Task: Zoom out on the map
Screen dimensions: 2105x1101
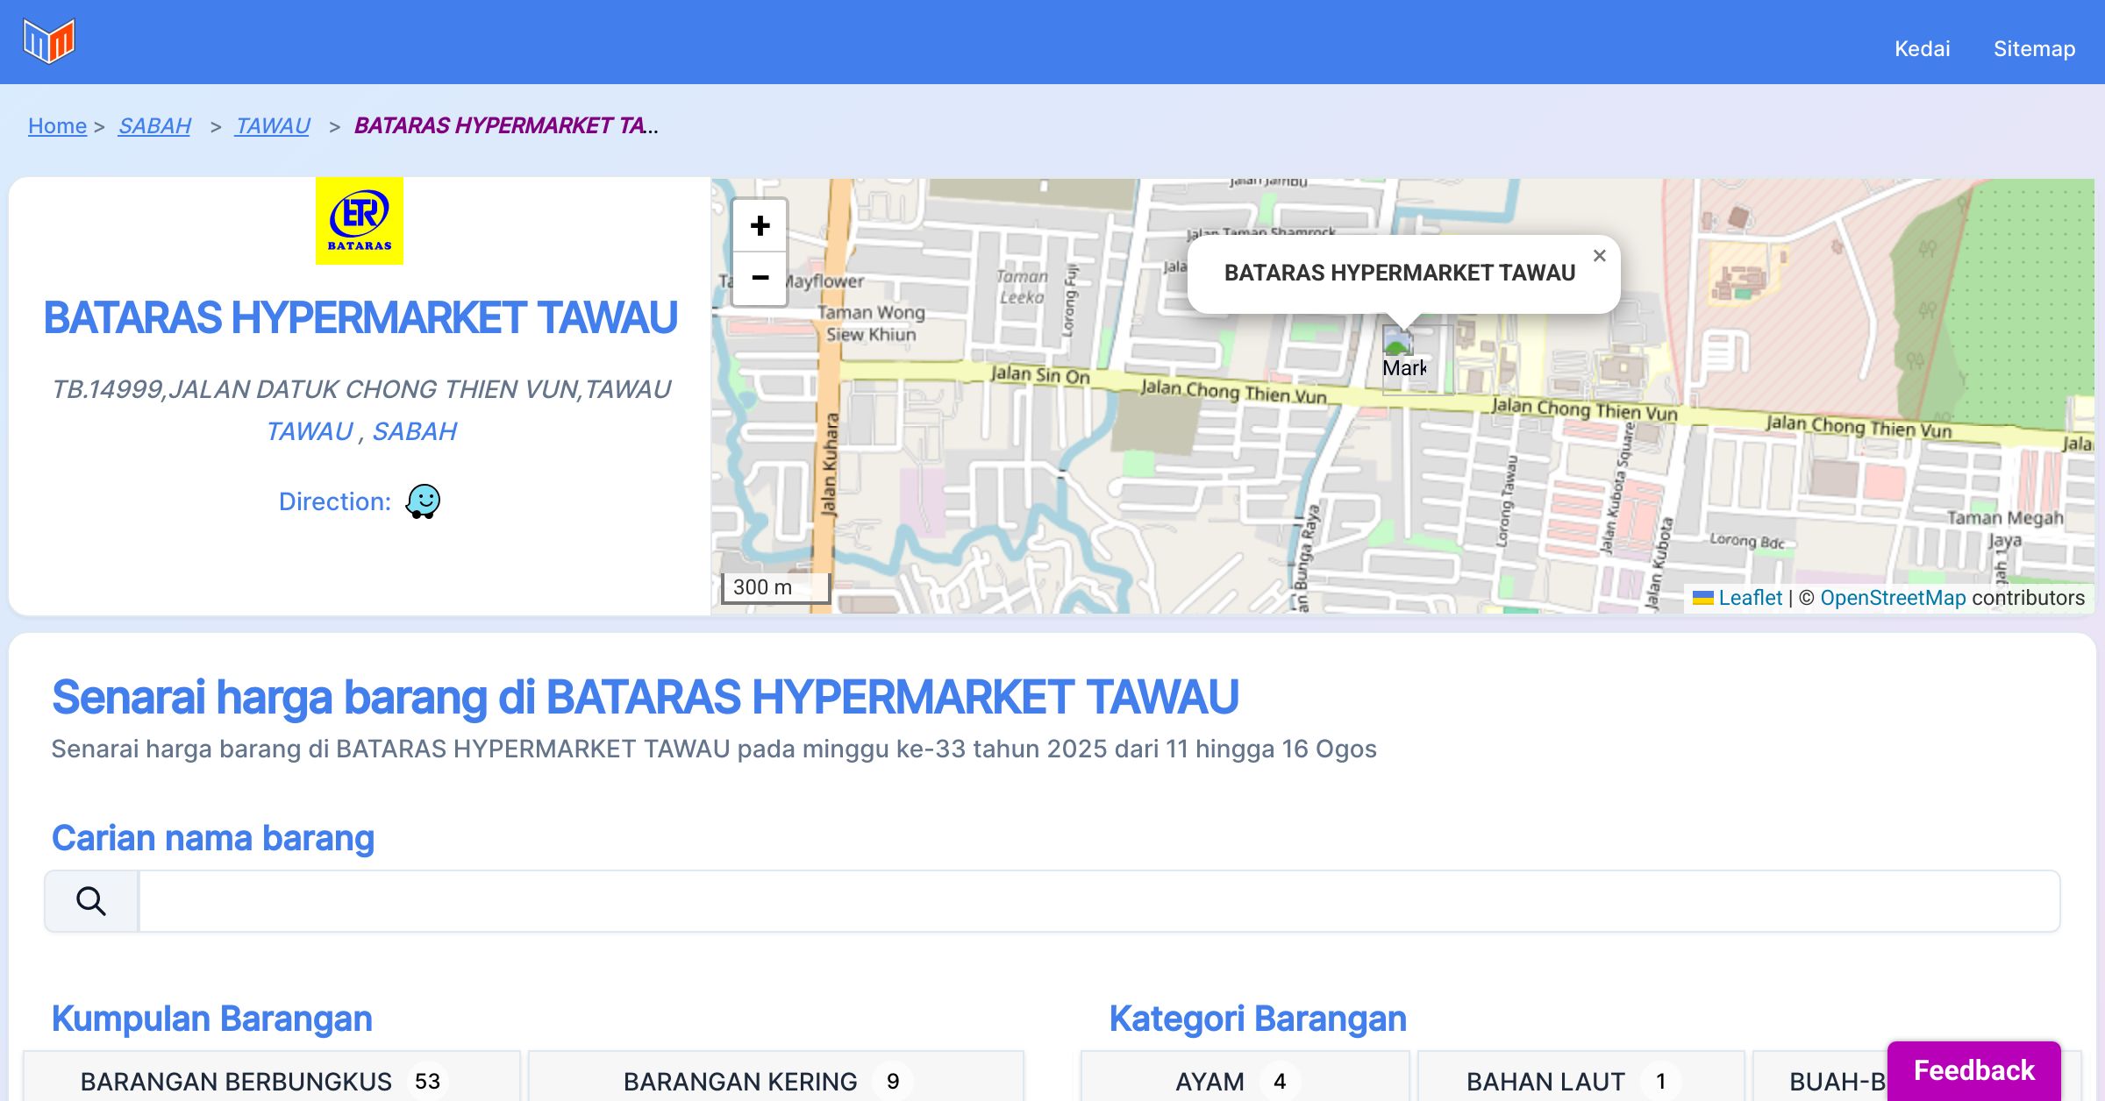Action: (760, 278)
